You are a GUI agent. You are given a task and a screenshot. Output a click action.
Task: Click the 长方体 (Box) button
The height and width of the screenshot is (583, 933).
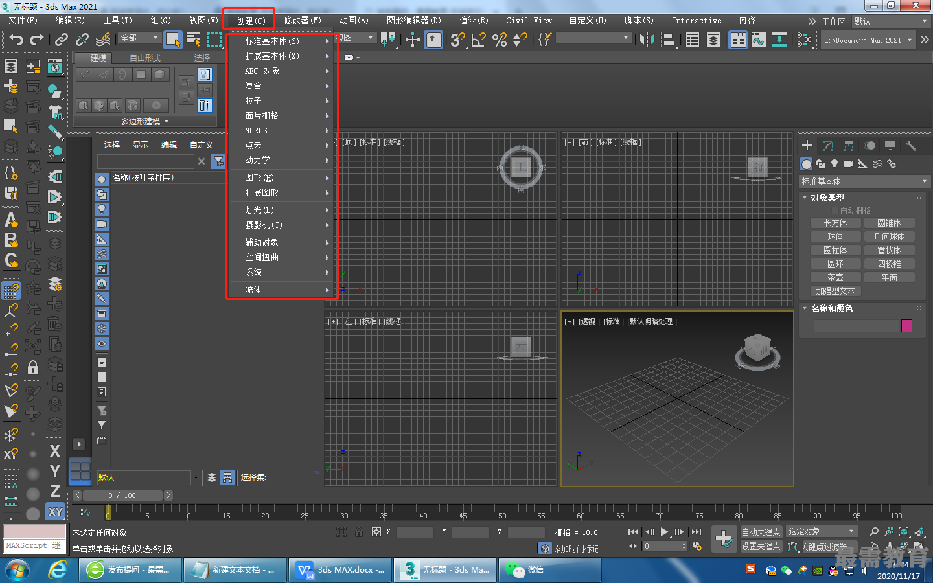[x=835, y=223]
